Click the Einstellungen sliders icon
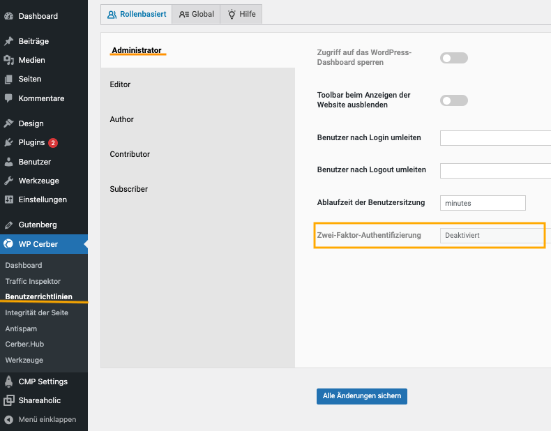Screen dimensions: 551x431 pos(9,199)
